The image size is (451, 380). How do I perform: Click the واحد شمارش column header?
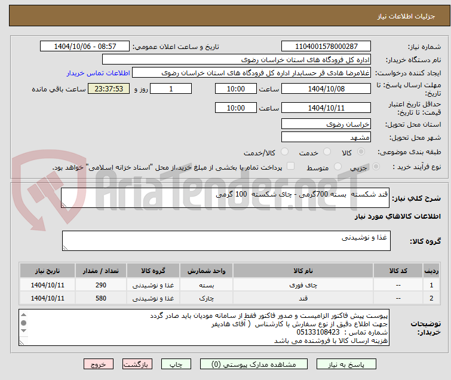pyautogui.click(x=206, y=271)
